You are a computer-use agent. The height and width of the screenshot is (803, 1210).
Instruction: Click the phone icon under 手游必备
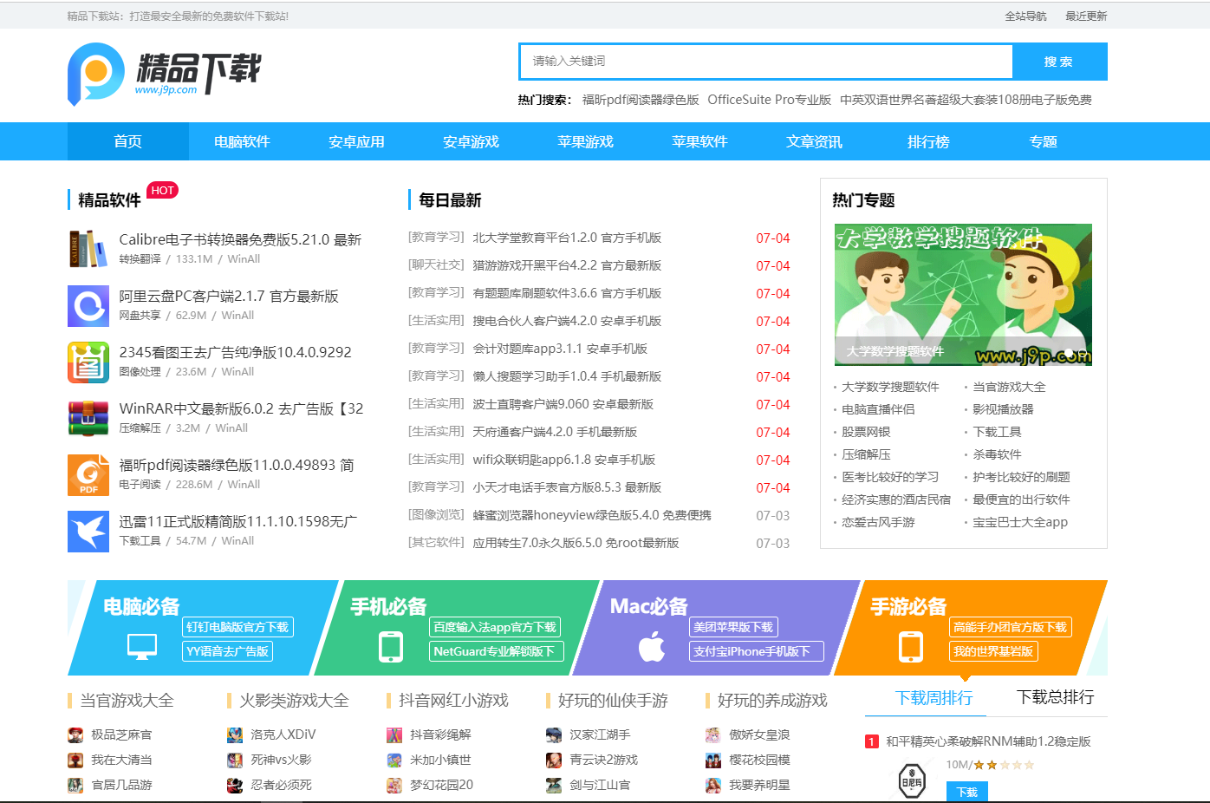[x=911, y=647]
